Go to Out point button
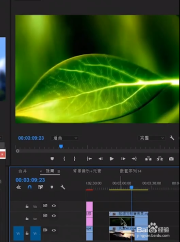Screen dimensions: 180x242 click(134, 159)
